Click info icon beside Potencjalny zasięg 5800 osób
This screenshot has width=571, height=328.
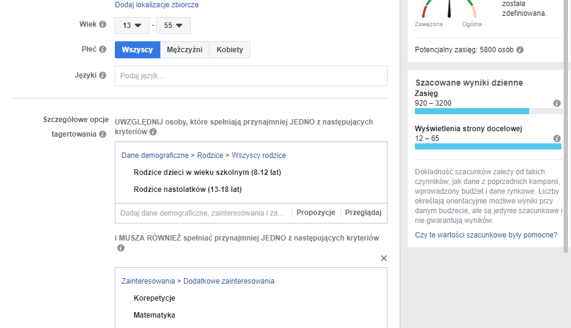tap(520, 50)
